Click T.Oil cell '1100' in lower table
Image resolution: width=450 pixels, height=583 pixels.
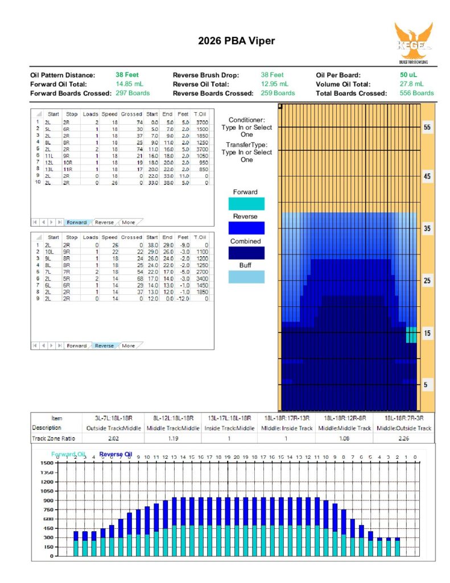click(x=202, y=252)
